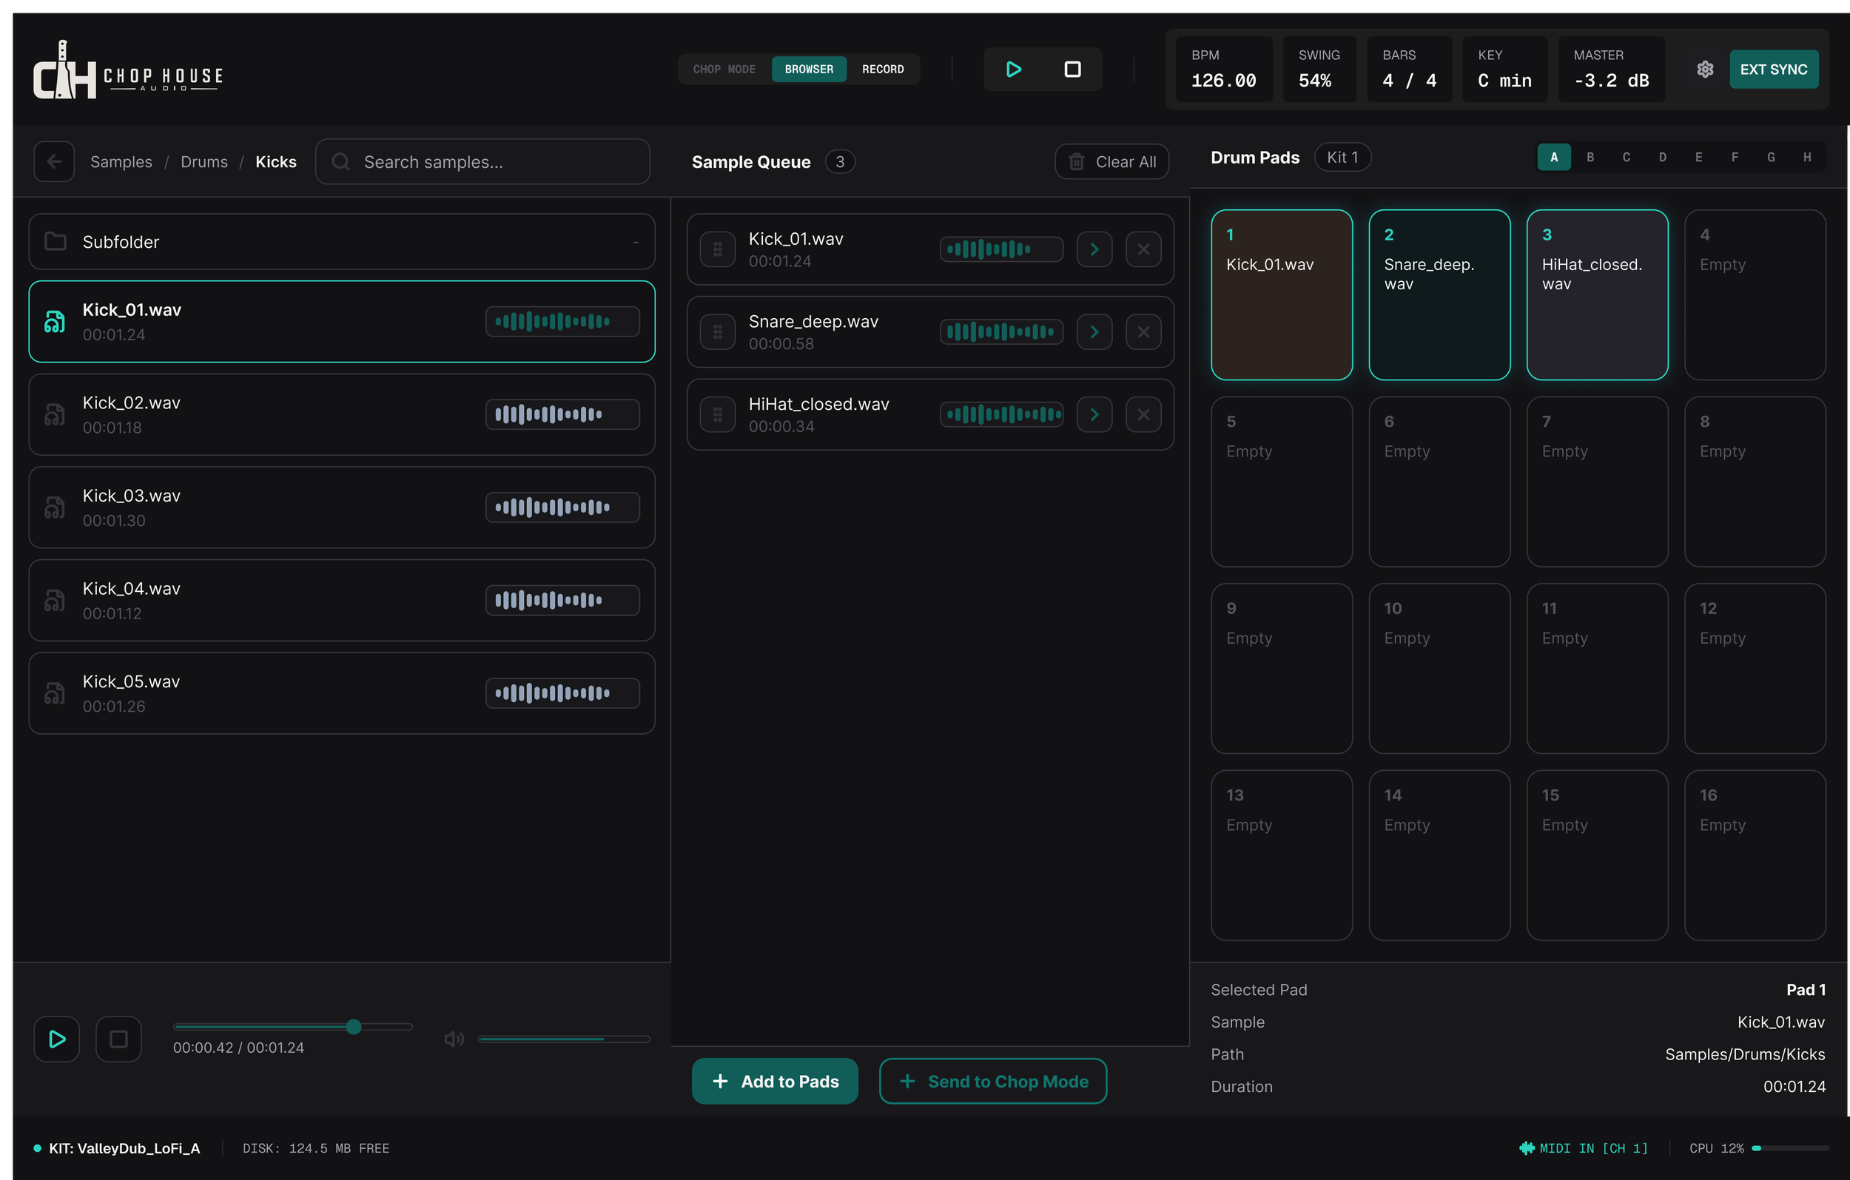Go back using the arrow button

point(54,161)
